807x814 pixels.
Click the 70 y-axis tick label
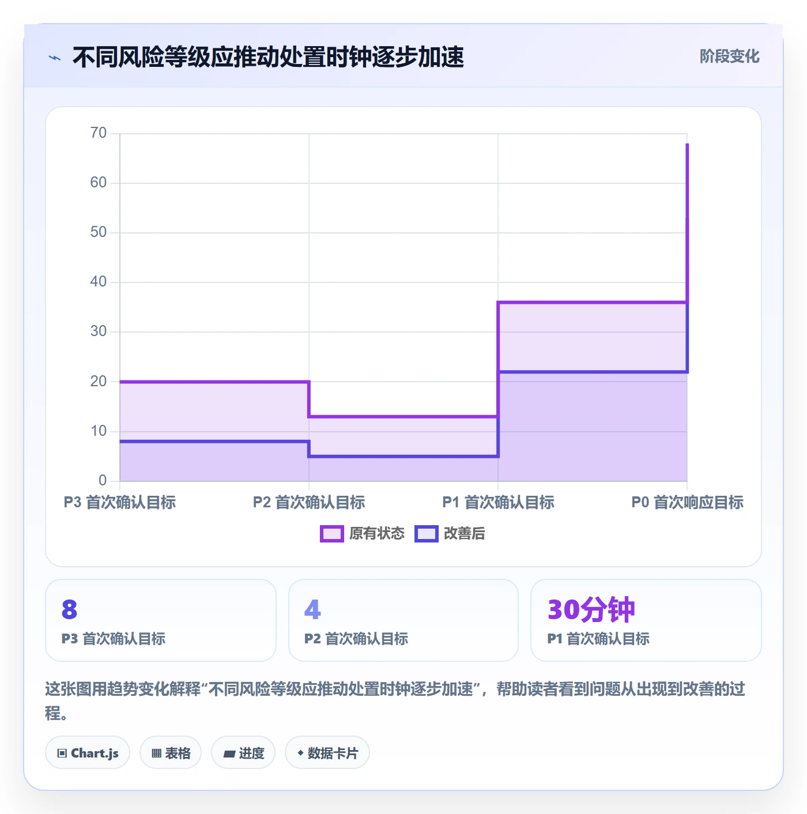(99, 133)
